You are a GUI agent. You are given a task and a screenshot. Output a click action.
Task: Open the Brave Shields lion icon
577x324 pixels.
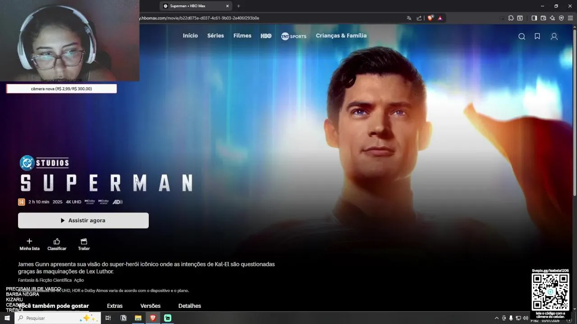coord(430,18)
